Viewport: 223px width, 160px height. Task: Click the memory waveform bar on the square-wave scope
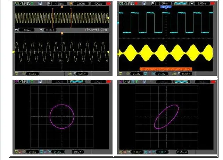pyautogui.click(x=181, y=3)
